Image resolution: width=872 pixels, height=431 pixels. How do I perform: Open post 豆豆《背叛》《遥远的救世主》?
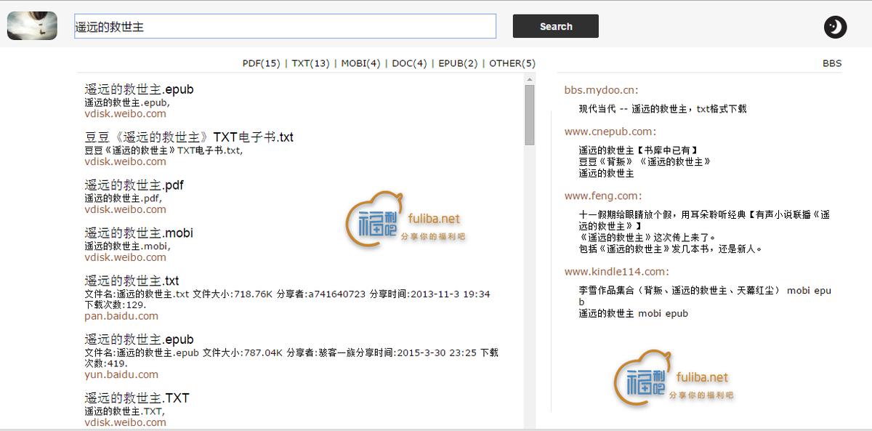click(645, 162)
